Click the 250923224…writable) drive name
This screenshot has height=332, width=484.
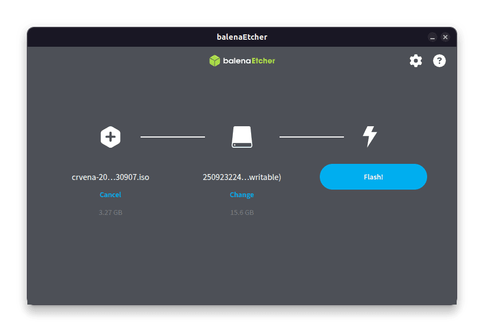coord(241,177)
